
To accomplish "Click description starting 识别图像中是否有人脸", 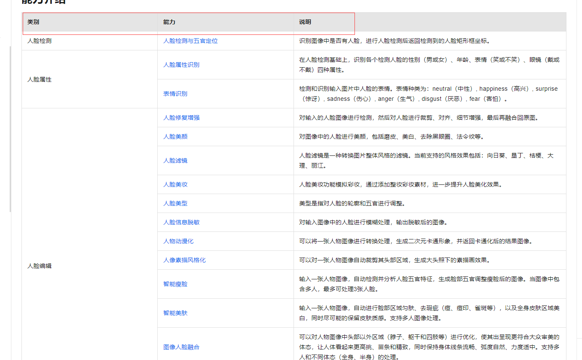I will (395, 41).
